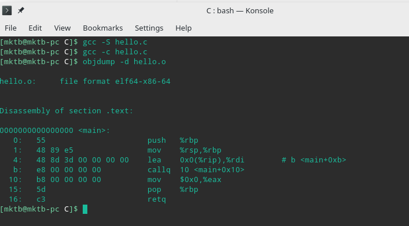The image size is (409, 226).
Task: Click the '<main>:' symbol label
Action: (94, 130)
